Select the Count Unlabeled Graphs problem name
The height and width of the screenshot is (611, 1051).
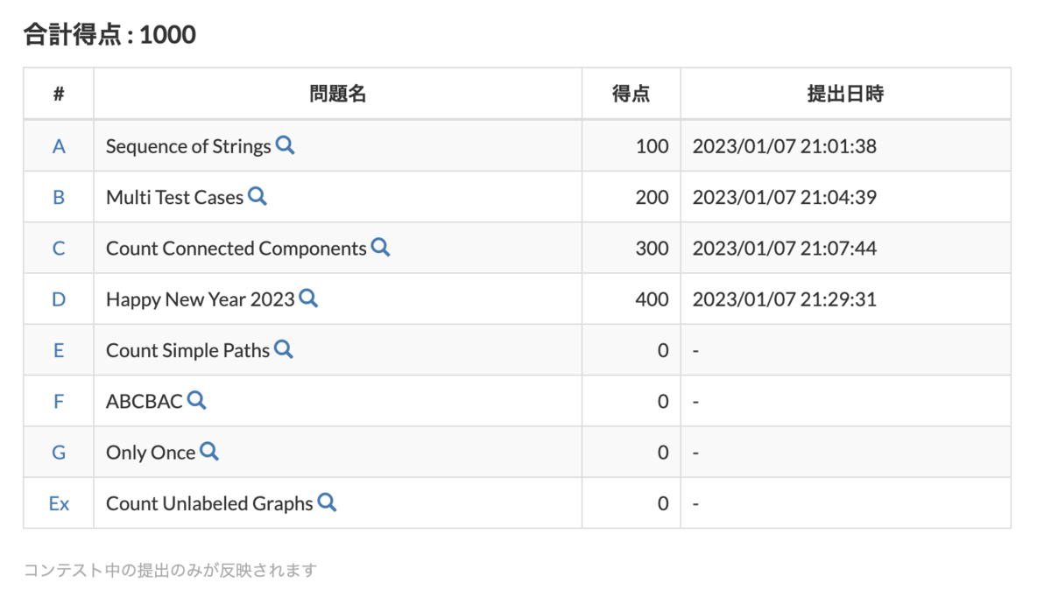[208, 502]
